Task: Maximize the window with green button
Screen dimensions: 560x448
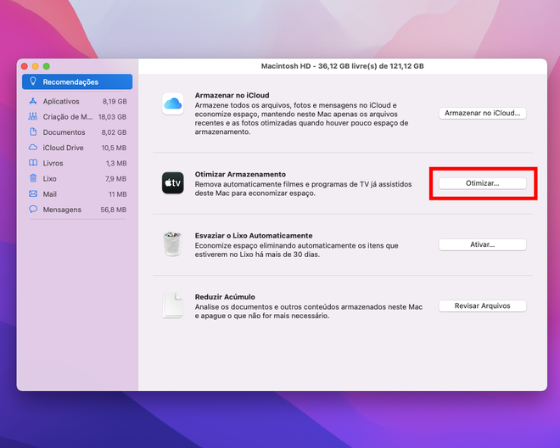Action: click(x=47, y=66)
